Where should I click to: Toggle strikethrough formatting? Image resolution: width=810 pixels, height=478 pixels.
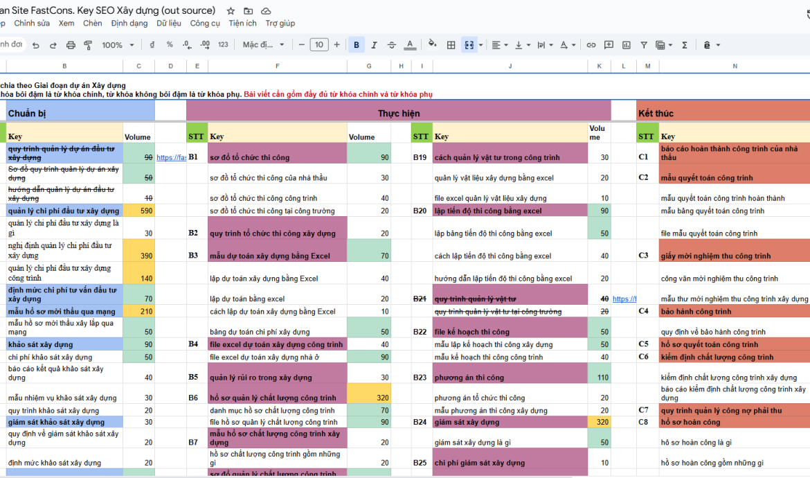click(x=392, y=45)
